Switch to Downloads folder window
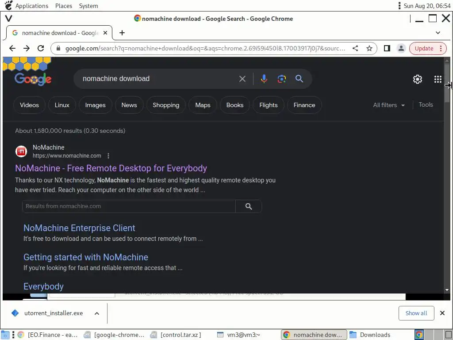Screen dimensions: 453x340 370,335
